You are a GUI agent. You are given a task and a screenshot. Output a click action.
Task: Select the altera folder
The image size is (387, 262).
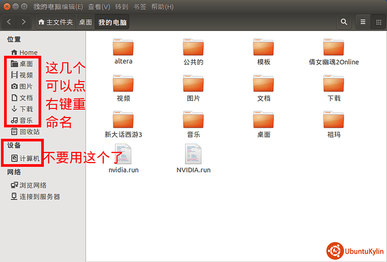click(x=123, y=52)
